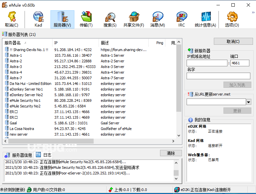Sort by Ping column header
The image size is (256, 194).
157,43
